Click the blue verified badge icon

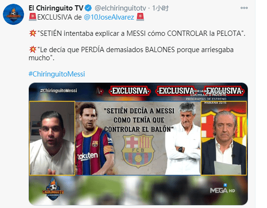tap(88, 8)
